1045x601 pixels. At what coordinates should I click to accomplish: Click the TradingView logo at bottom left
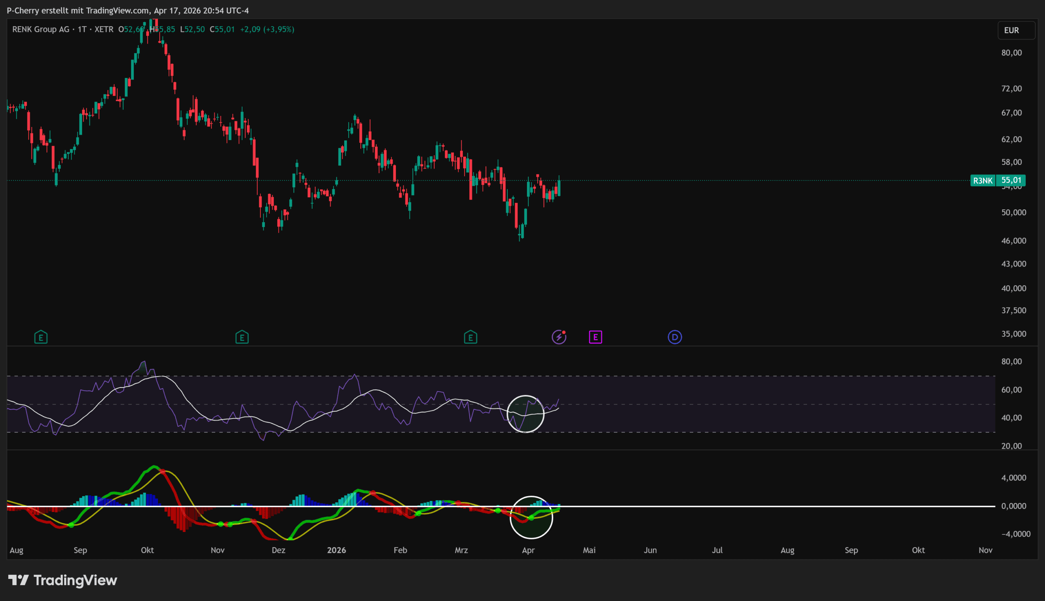(x=63, y=580)
